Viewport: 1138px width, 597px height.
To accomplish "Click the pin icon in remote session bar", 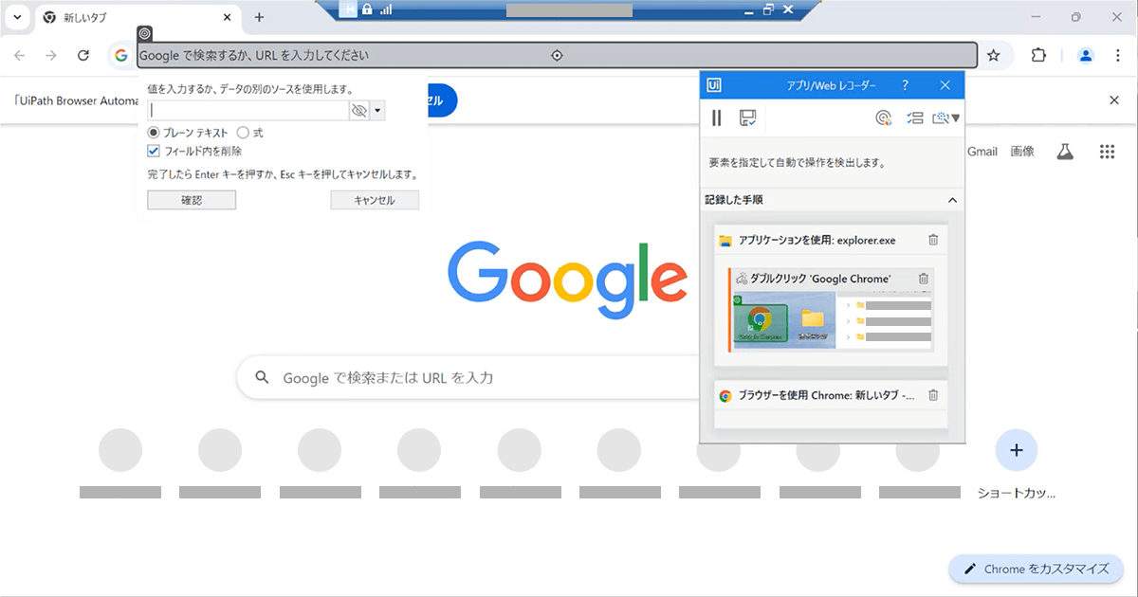I will click(x=350, y=9).
